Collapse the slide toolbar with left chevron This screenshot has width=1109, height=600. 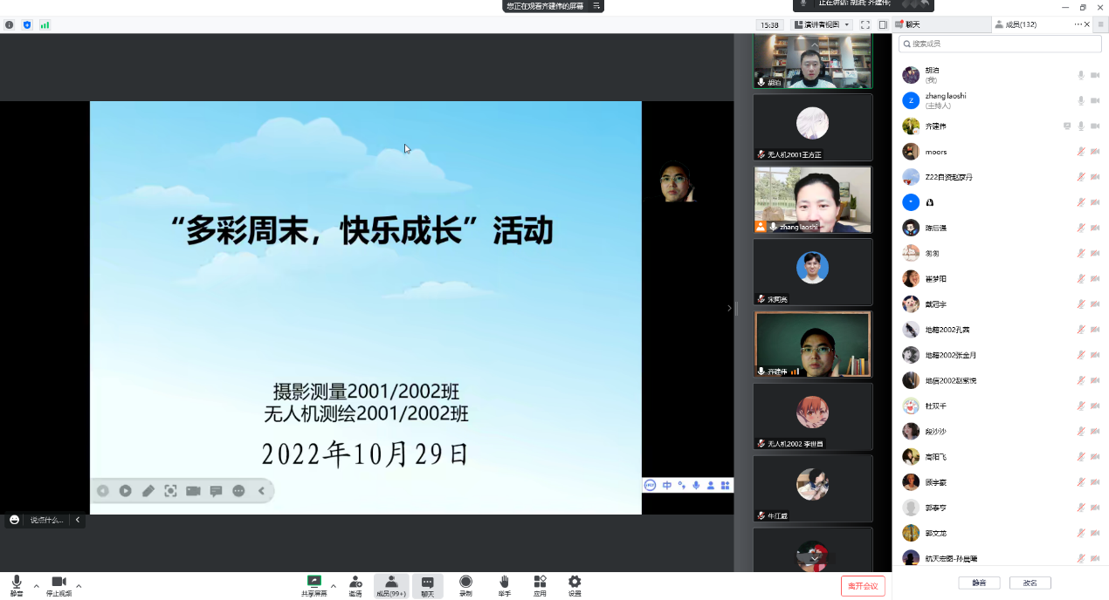261,491
